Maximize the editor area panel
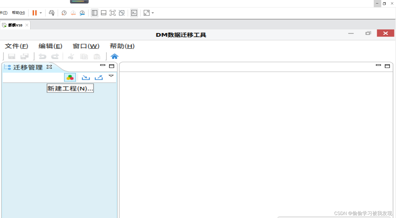The width and height of the screenshot is (396, 218). [387, 66]
